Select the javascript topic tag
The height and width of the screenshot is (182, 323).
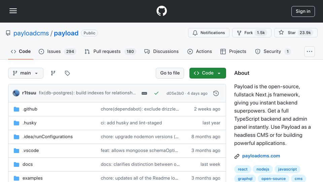(x=287, y=169)
